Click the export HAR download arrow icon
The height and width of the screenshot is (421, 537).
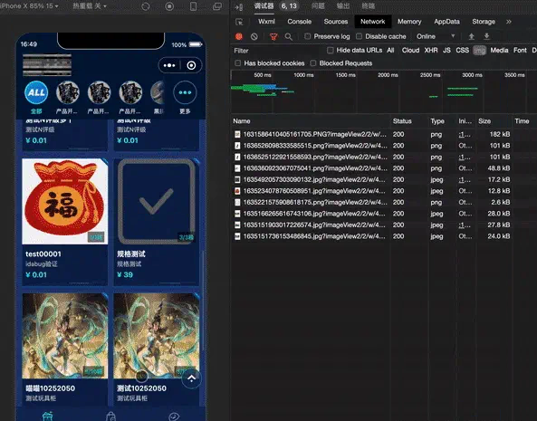486,36
